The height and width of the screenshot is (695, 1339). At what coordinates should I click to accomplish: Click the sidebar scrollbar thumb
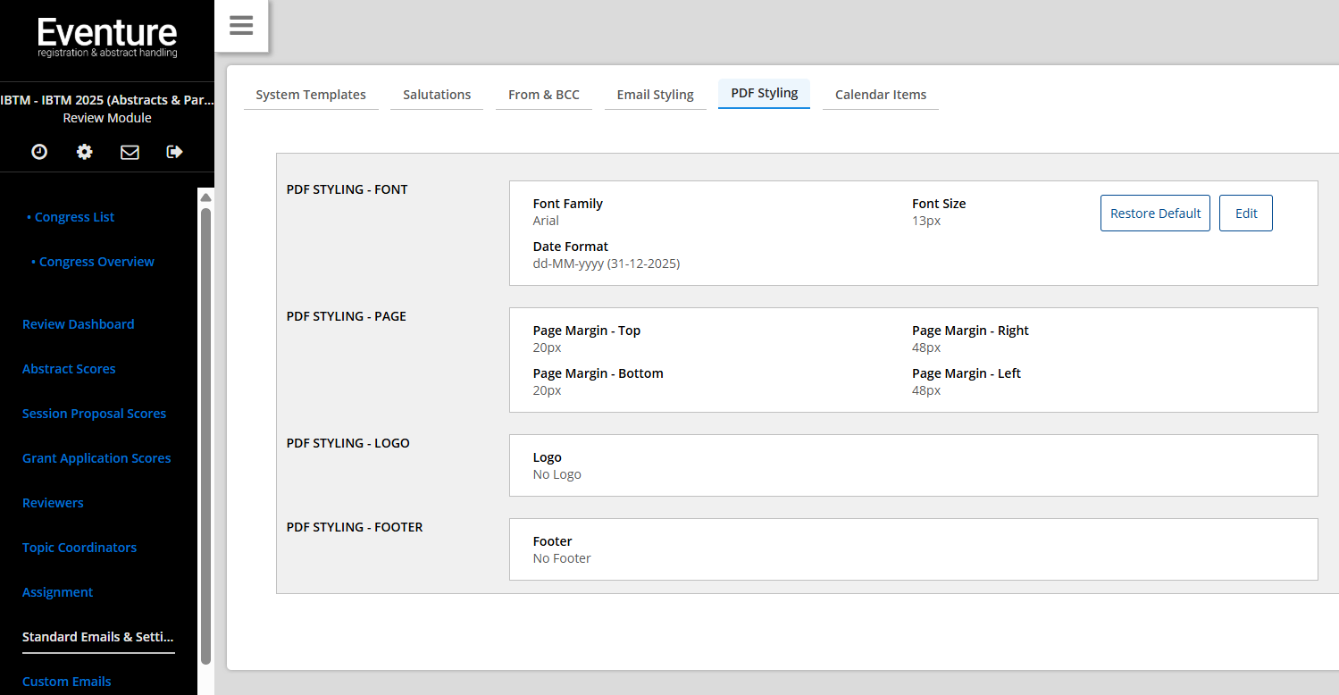coord(206,436)
